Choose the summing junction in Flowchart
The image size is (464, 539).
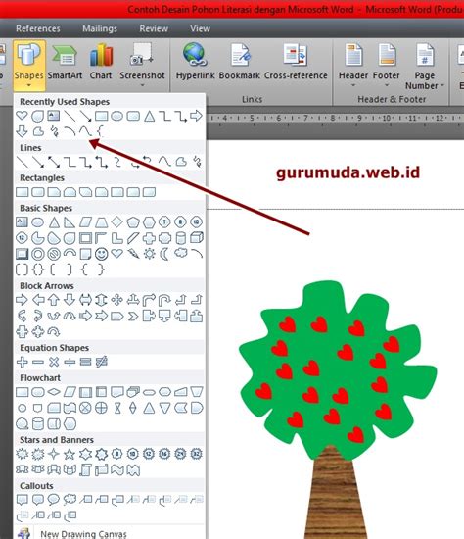click(85, 408)
